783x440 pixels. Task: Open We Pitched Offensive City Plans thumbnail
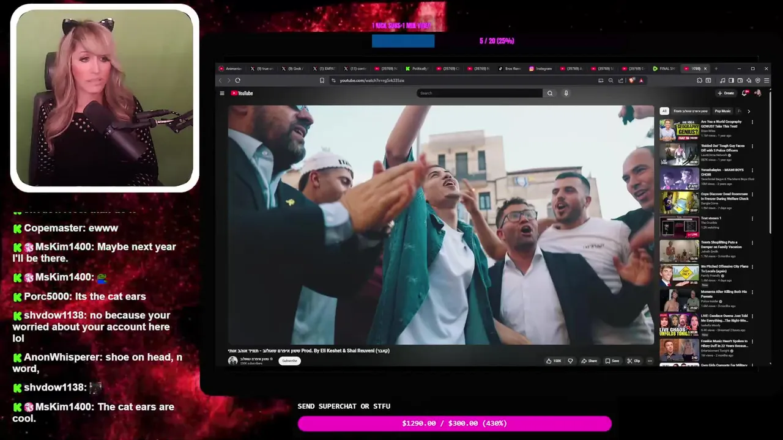click(x=679, y=276)
